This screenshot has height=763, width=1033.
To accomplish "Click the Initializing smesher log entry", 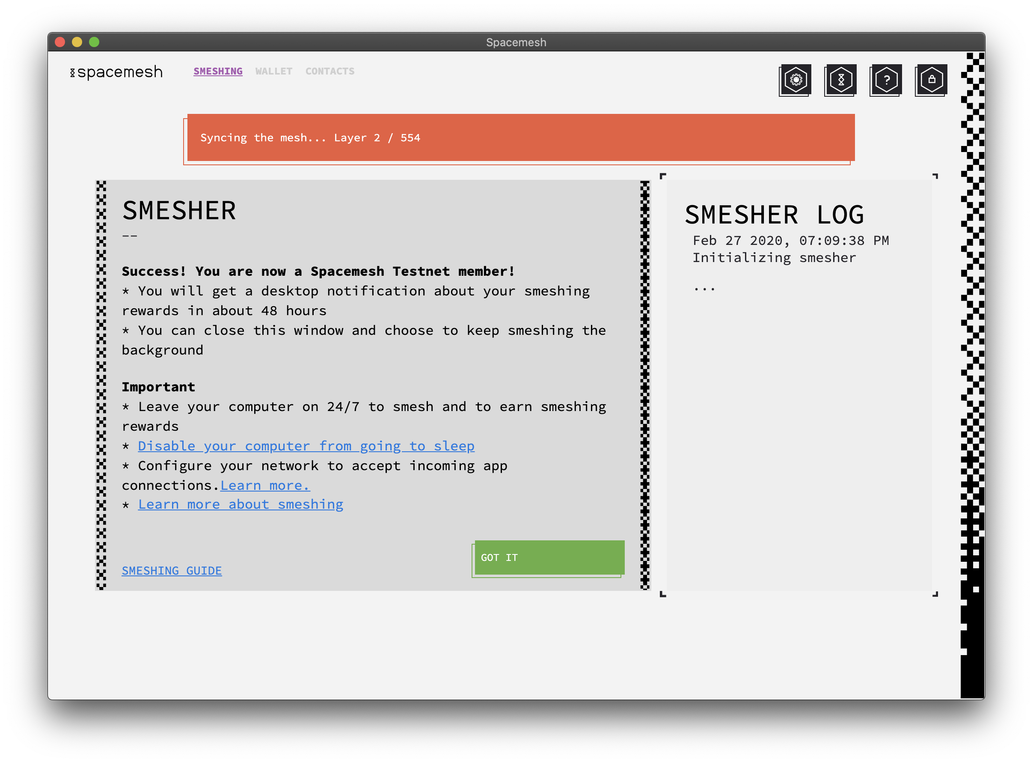I will [x=774, y=257].
